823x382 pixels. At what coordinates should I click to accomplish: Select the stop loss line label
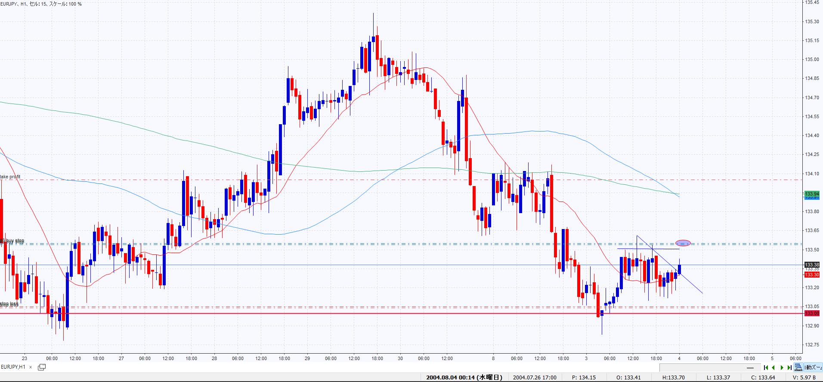pos(9,304)
